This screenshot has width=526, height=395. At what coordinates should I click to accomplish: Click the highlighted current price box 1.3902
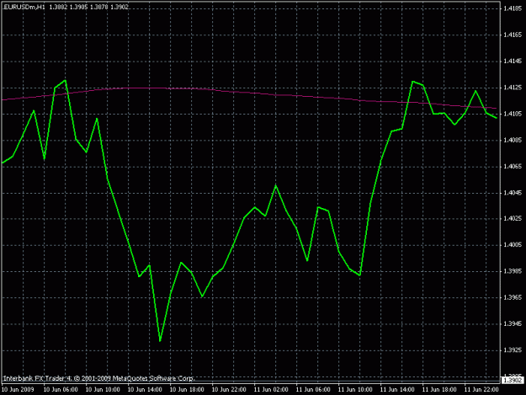point(513,380)
